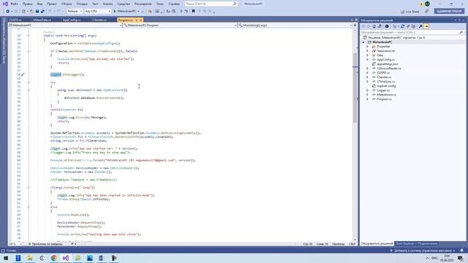Open the Отладка menu
Image resolution: width=468 pixels, height=263 pixels.
tap(82, 4)
